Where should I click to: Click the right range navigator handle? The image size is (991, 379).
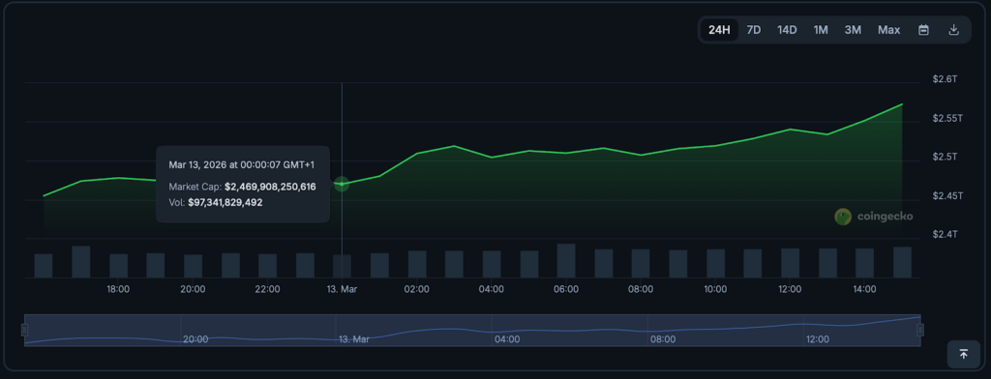tap(920, 330)
